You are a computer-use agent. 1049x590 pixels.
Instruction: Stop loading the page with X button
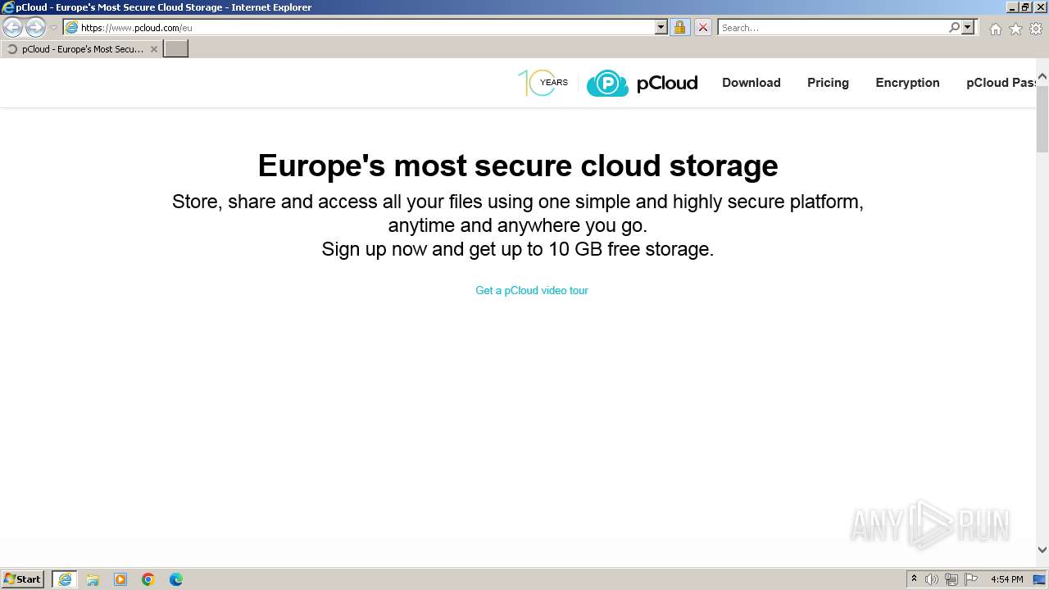click(x=702, y=27)
